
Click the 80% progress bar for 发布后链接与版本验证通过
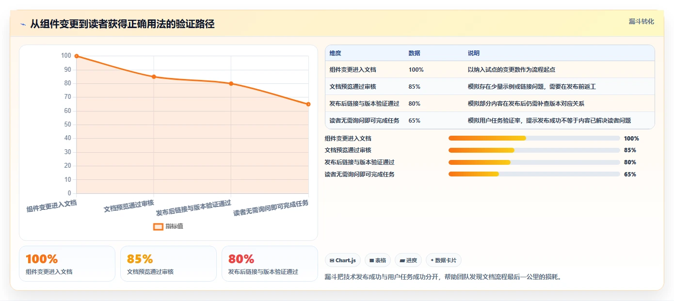pos(534,162)
